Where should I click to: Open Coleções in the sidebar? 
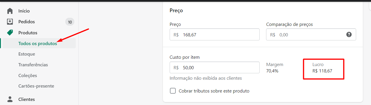point(28,76)
